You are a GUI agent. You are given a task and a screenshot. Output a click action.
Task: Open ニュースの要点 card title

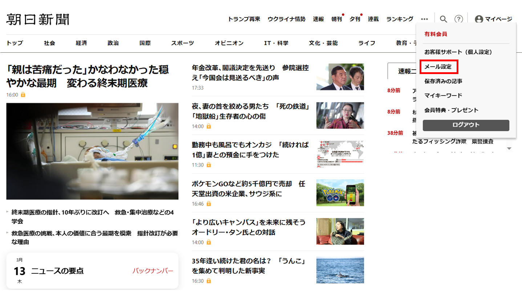click(57, 271)
